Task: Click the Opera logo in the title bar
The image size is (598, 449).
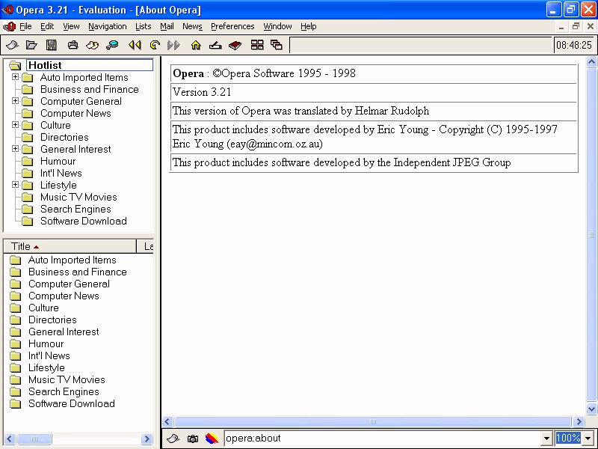Action: pos(7,10)
